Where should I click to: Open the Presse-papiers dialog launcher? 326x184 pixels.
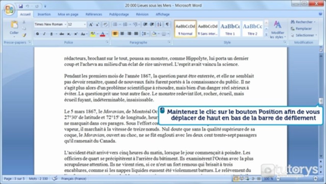pos(30,42)
